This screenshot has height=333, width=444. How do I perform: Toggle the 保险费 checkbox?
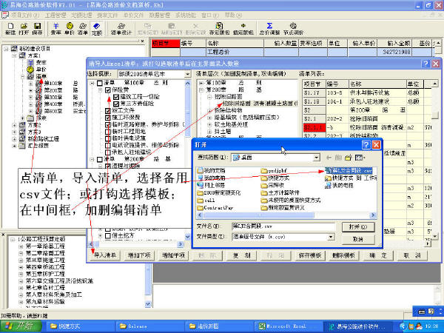pos(108,90)
